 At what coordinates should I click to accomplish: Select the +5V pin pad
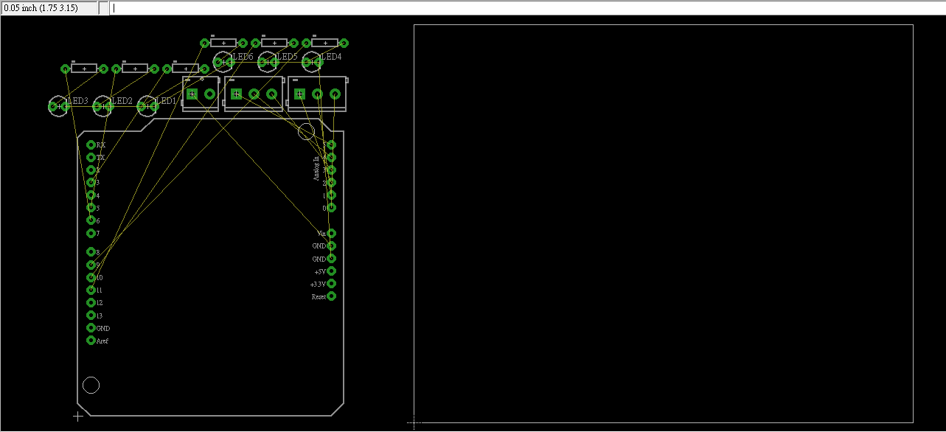point(331,271)
